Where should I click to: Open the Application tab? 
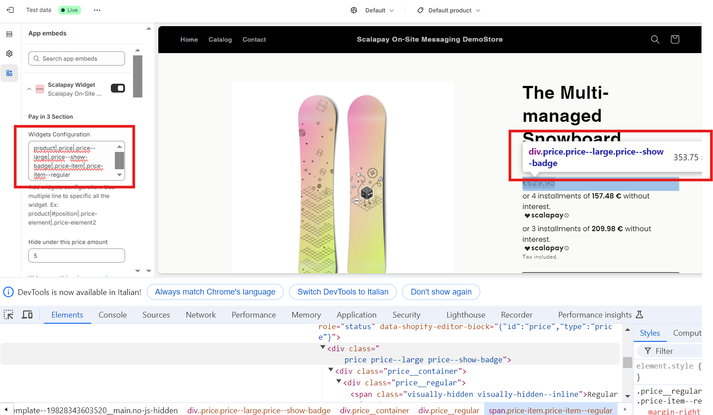(356, 315)
